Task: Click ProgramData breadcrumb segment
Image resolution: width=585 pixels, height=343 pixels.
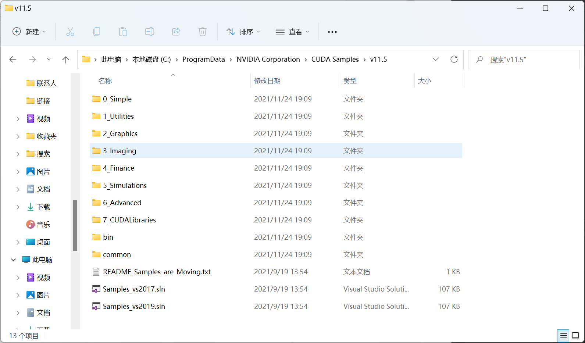Action: click(x=204, y=60)
